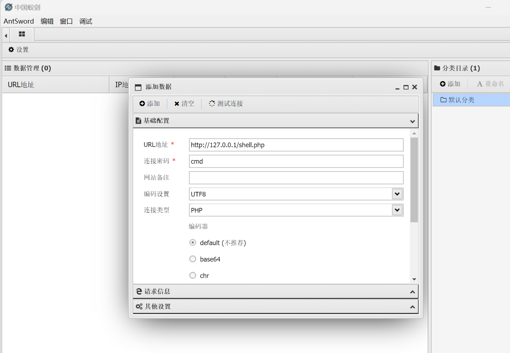Focus the URL地址 input field

(296, 145)
